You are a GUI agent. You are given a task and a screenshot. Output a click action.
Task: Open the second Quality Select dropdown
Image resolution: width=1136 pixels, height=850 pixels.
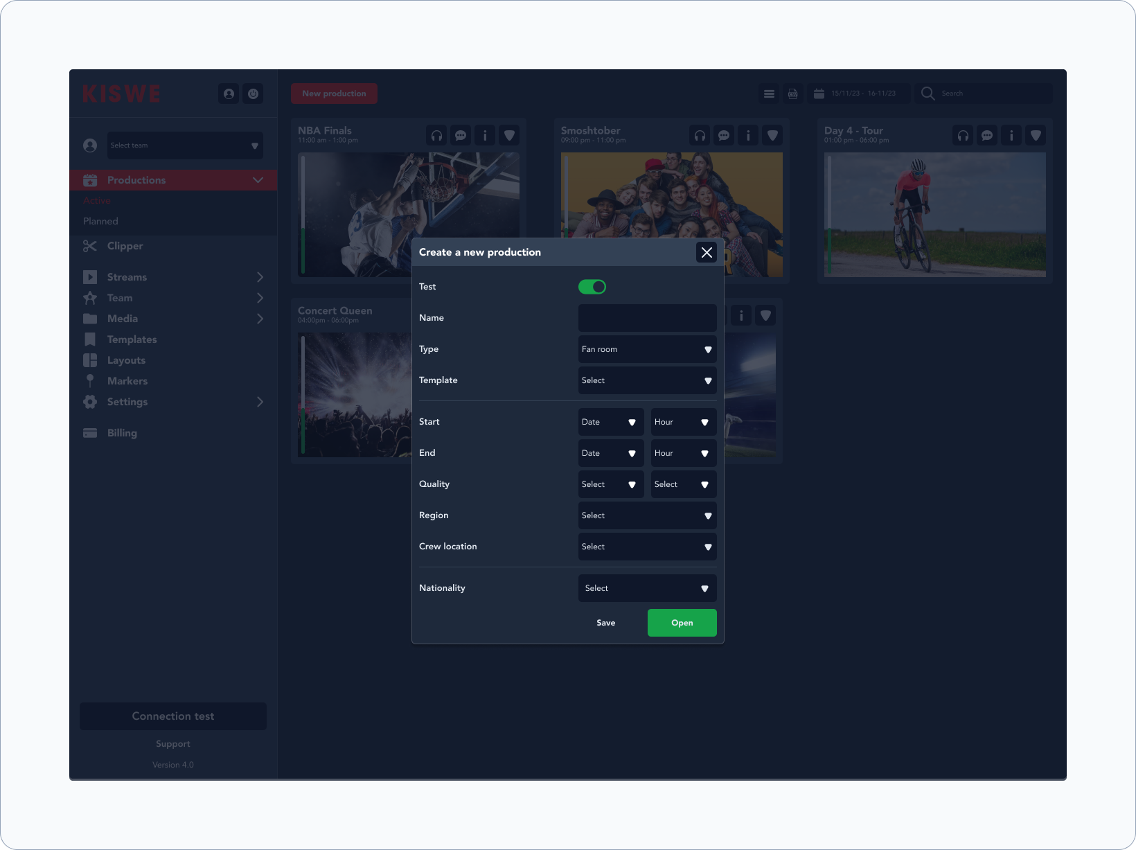(x=684, y=484)
